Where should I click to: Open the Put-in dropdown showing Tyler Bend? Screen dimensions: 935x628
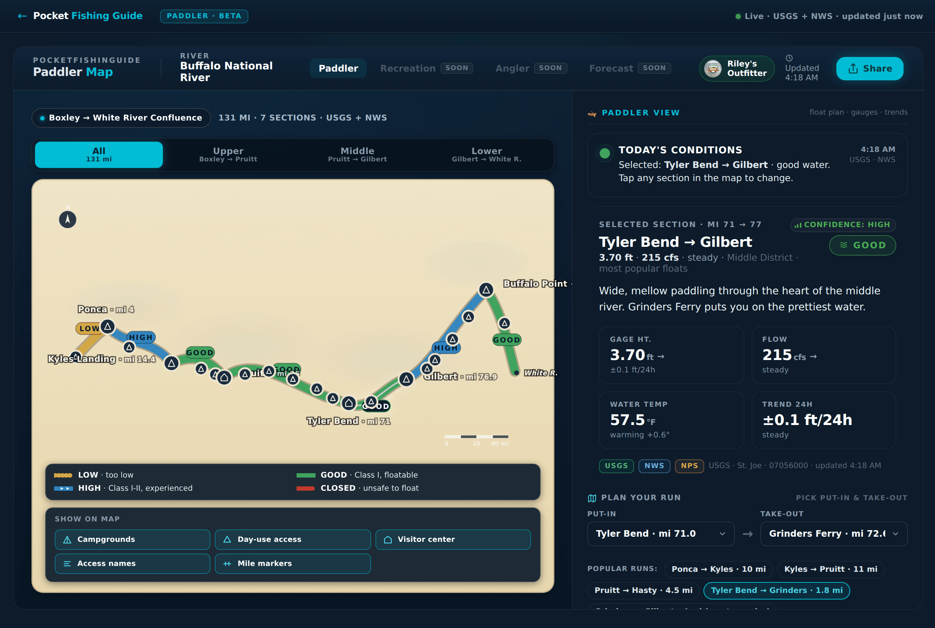(x=661, y=533)
